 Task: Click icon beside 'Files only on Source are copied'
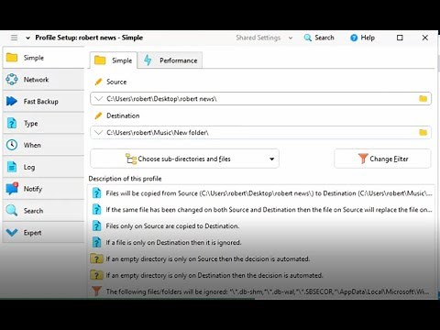(x=96, y=226)
